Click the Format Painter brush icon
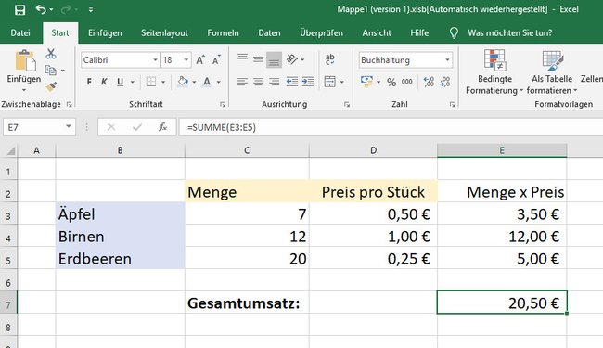Image resolution: width=603 pixels, height=348 pixels. [51, 87]
